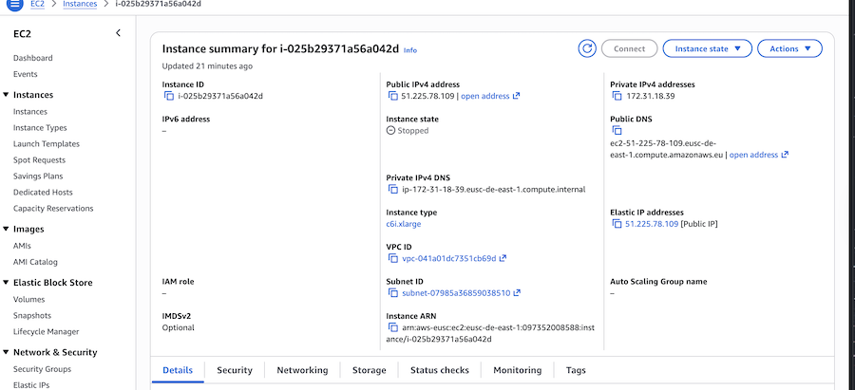855x390 pixels.
Task: Switch to the Monitoring tab
Action: (x=518, y=370)
